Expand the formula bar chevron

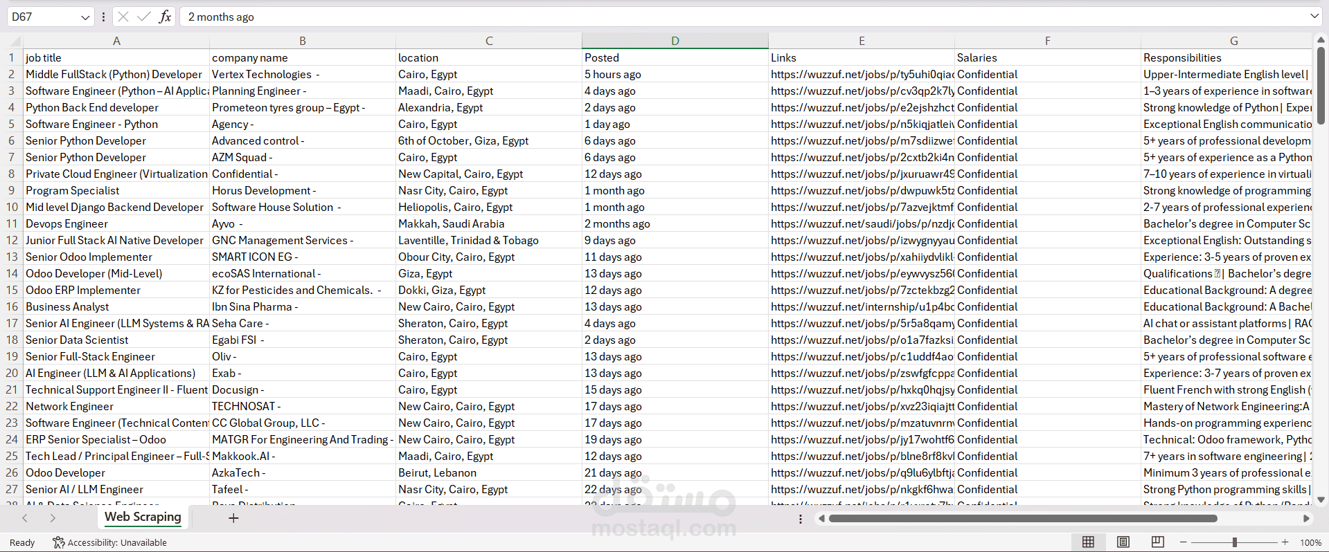click(1314, 16)
